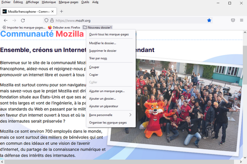Screen dimensions: 247x164
Task: Open Organiser les marque-pages
Action: [x=111, y=123]
